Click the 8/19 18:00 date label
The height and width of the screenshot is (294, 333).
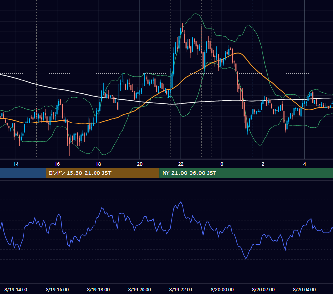98,289
